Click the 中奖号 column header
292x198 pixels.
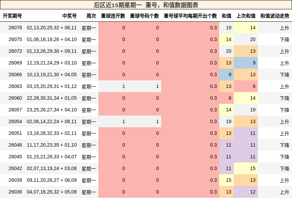[x=69, y=16]
